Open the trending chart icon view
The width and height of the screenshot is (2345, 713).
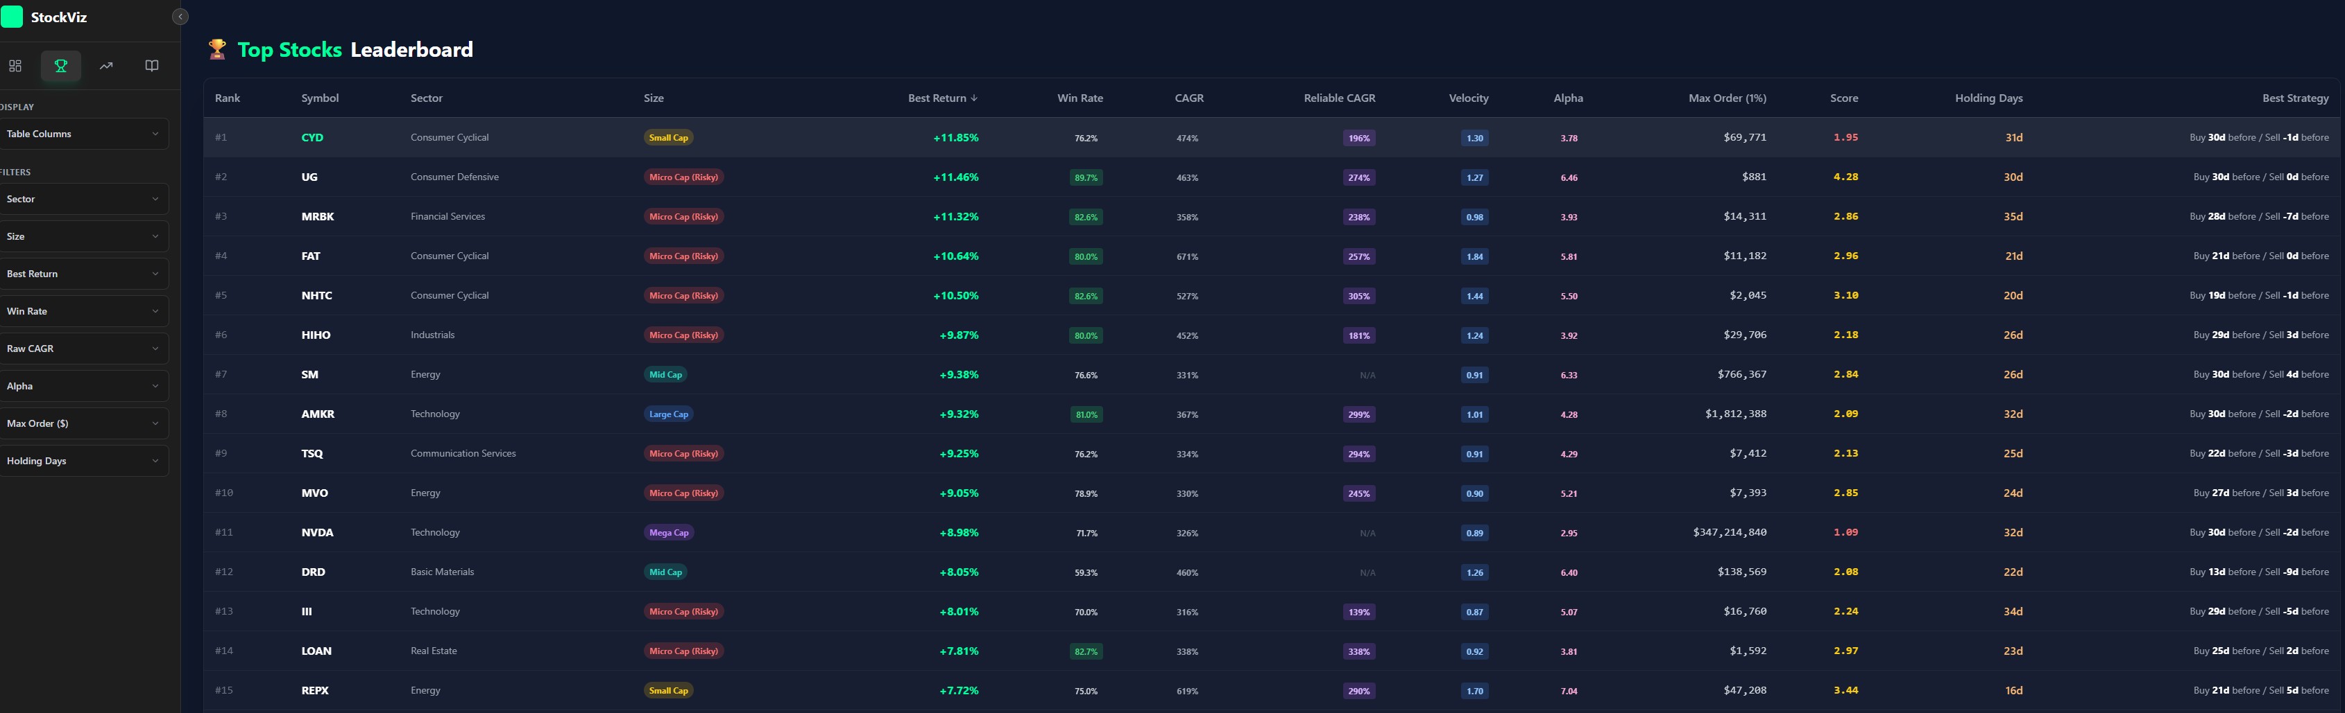click(x=107, y=65)
